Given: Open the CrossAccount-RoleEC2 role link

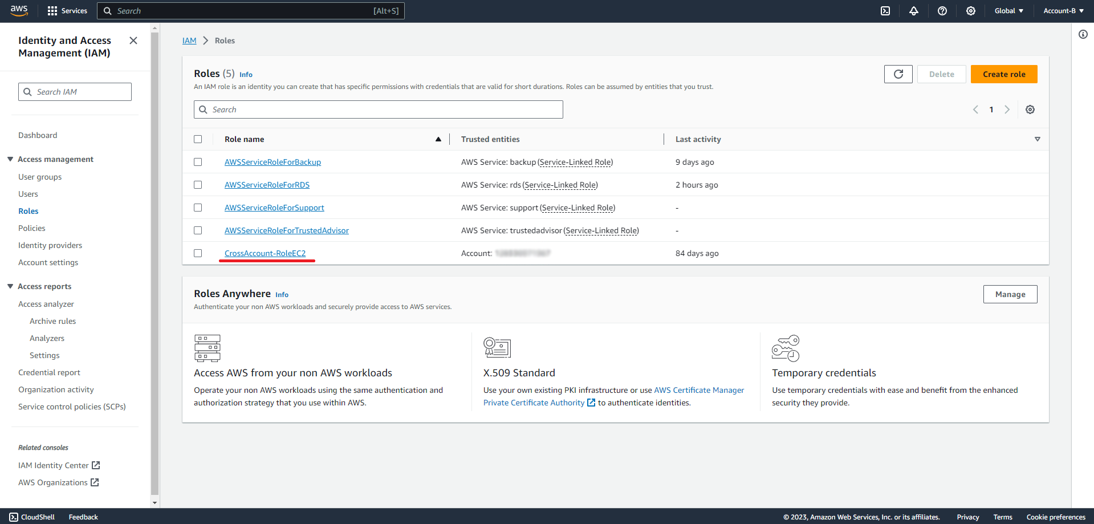Looking at the screenshot, I should coord(265,253).
